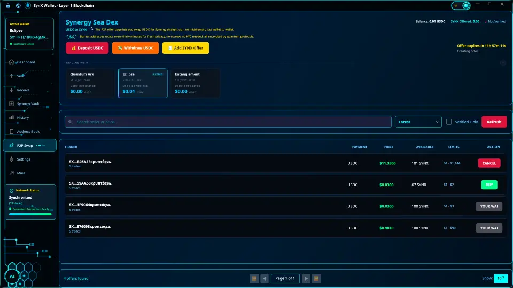Select the P2P Swap menu item

pyautogui.click(x=29, y=145)
